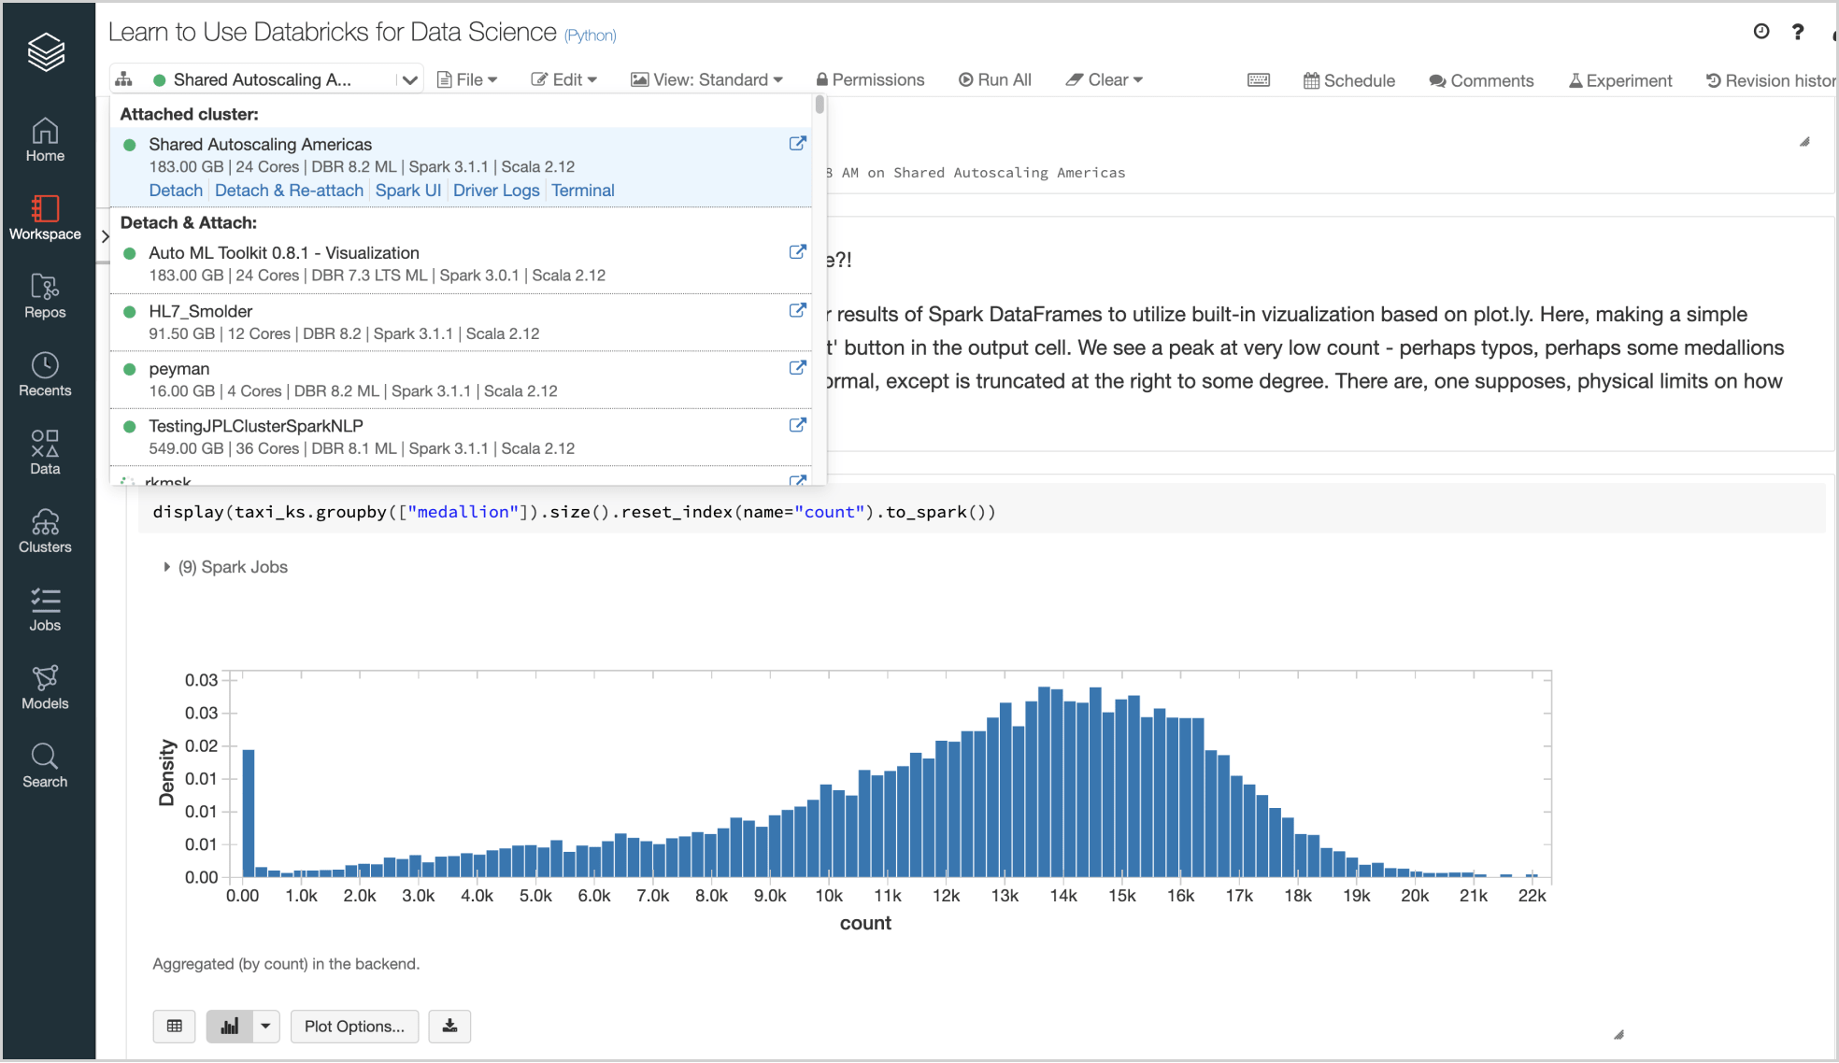
Task: Switch output to table view
Action: 174,1026
